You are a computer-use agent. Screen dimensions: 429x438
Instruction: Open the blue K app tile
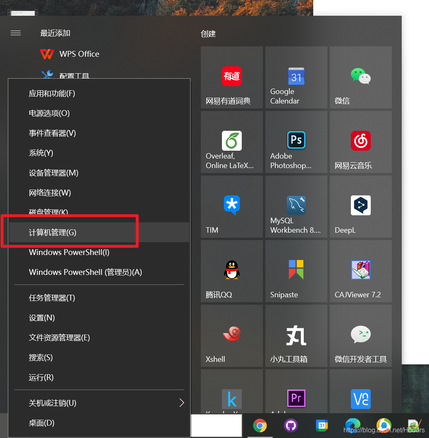tap(231, 391)
